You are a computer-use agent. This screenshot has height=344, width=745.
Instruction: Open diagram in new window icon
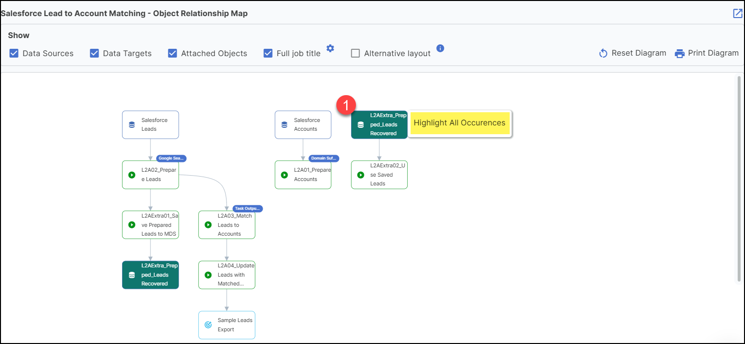click(737, 14)
